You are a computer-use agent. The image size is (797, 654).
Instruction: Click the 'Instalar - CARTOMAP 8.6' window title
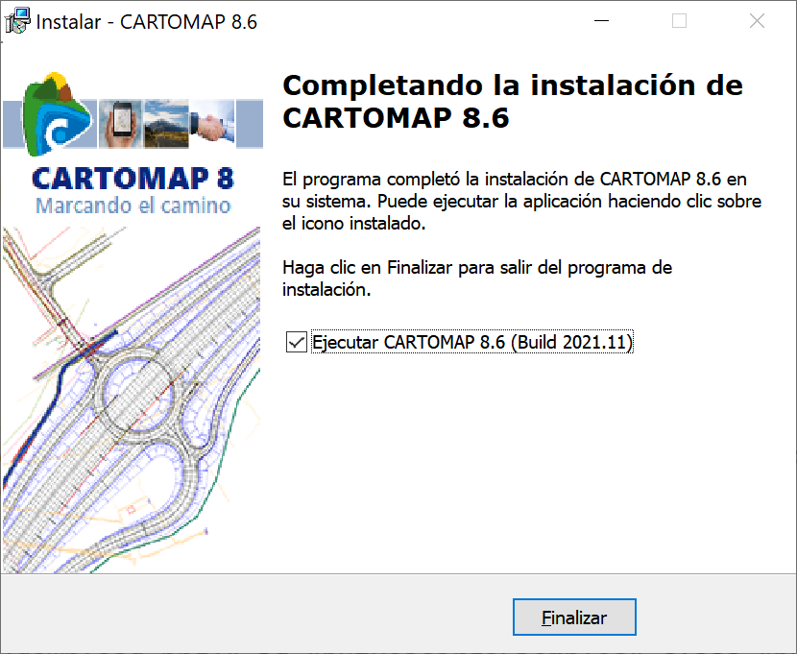tap(146, 22)
